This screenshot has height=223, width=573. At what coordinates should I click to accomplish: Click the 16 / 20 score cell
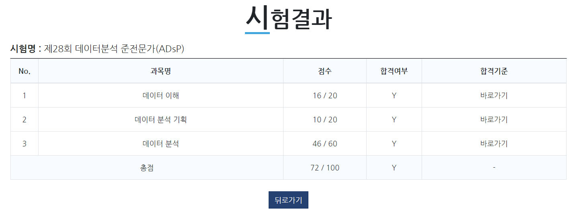[325, 95]
